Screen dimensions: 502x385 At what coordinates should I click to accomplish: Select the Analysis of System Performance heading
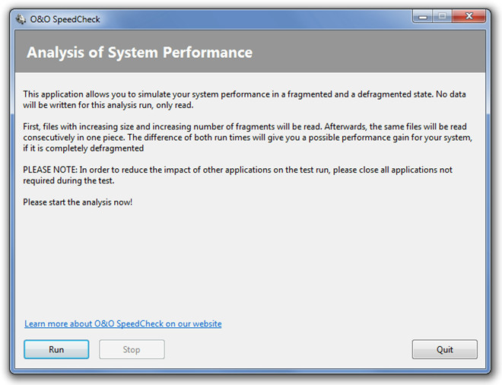(x=140, y=52)
